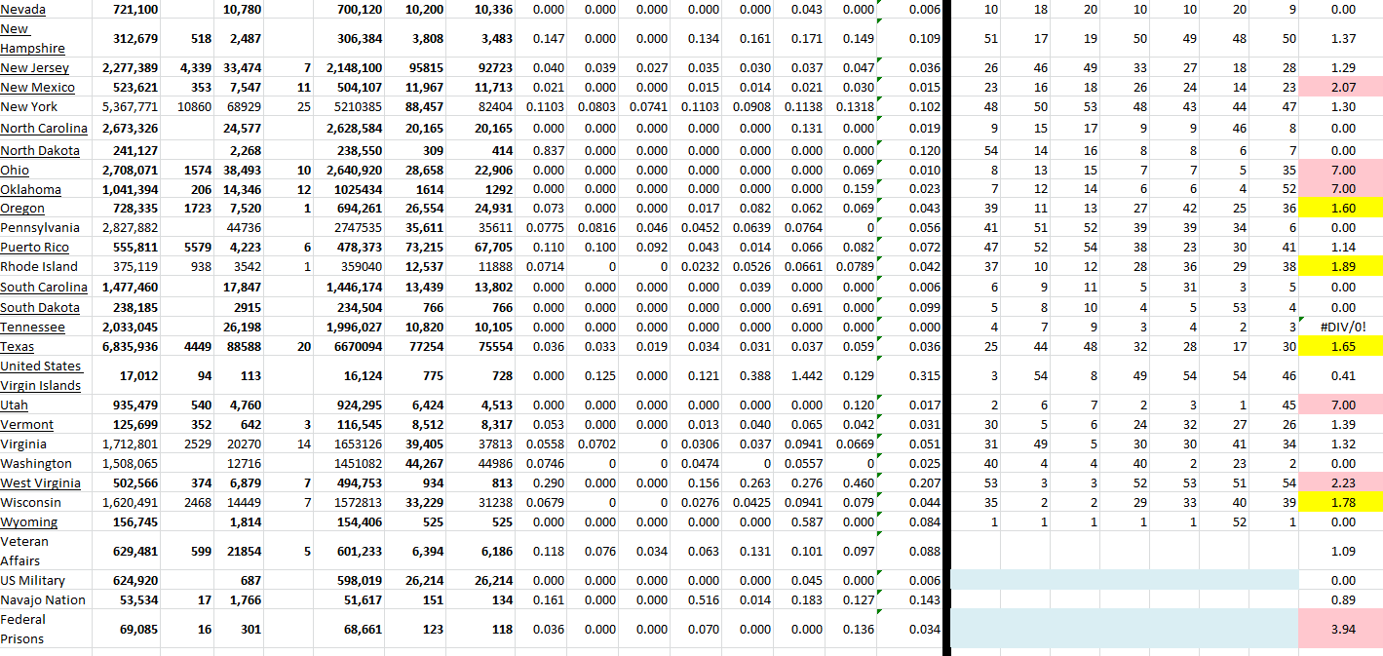
Task: Select the yellow highlighted 1.60 cell
Action: point(1342,209)
